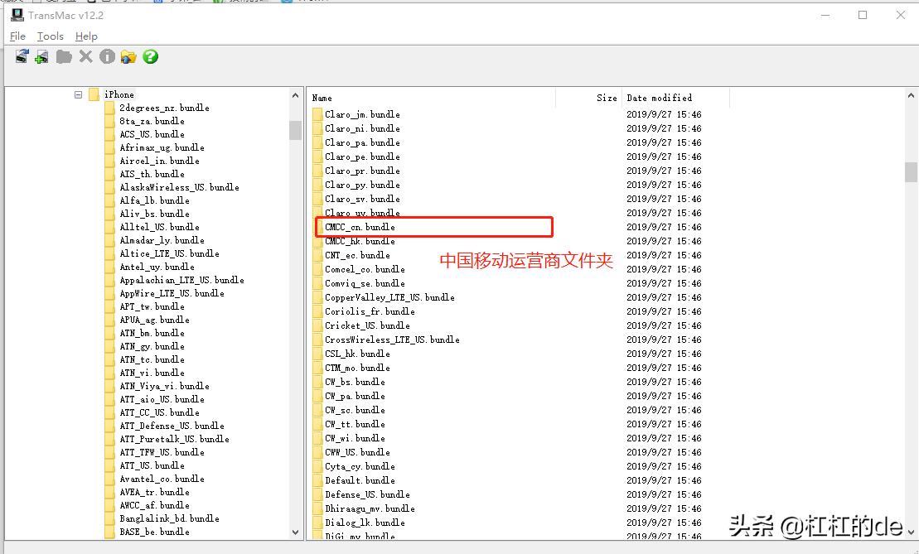Select Default.bundle in file list
This screenshot has width=919, height=554.
click(x=360, y=480)
